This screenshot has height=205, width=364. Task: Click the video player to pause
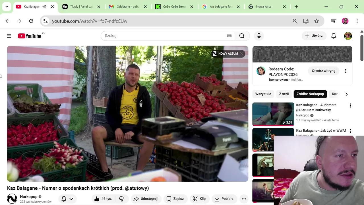128,114
